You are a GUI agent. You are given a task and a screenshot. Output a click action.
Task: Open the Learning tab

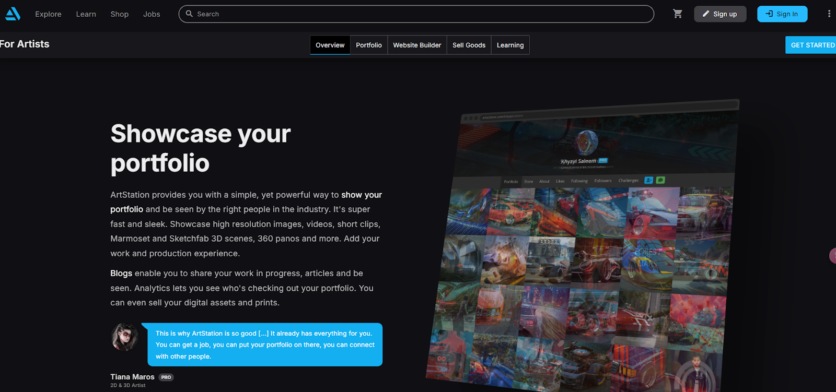(510, 45)
